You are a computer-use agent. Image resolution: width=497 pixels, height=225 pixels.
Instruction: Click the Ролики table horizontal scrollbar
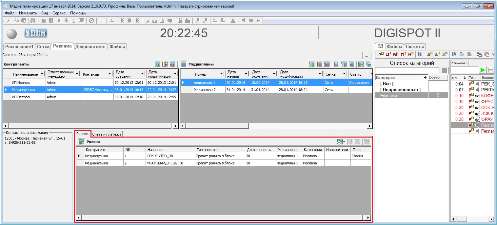[223, 217]
